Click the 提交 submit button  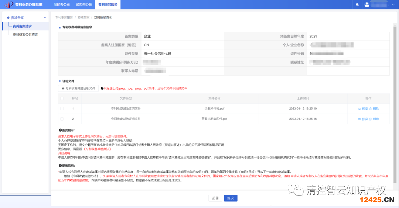tap(231, 198)
